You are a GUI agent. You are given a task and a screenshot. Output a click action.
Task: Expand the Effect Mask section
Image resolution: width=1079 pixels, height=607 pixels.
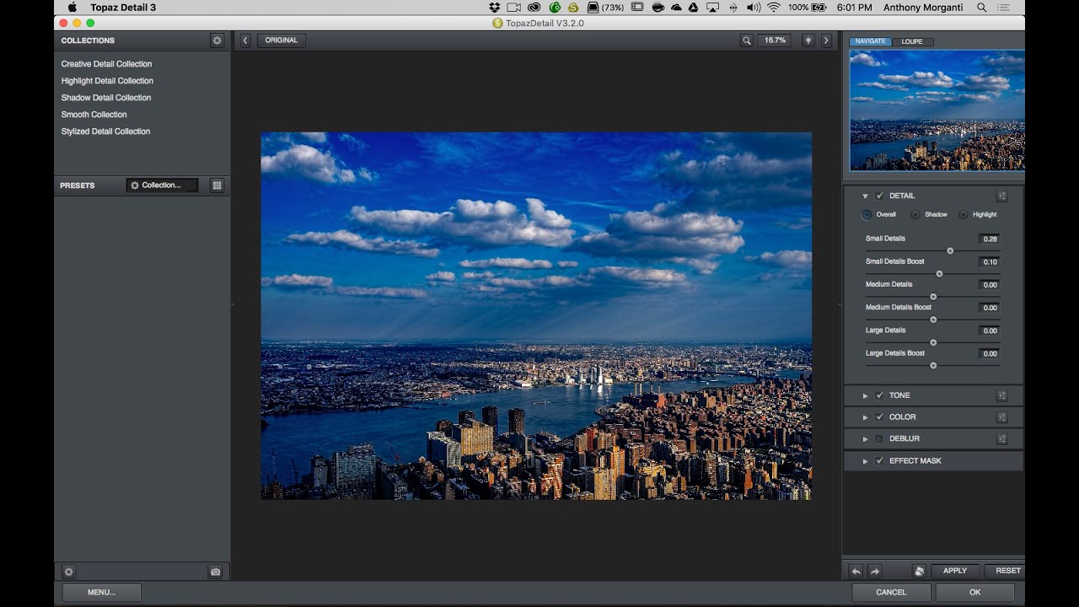(865, 461)
